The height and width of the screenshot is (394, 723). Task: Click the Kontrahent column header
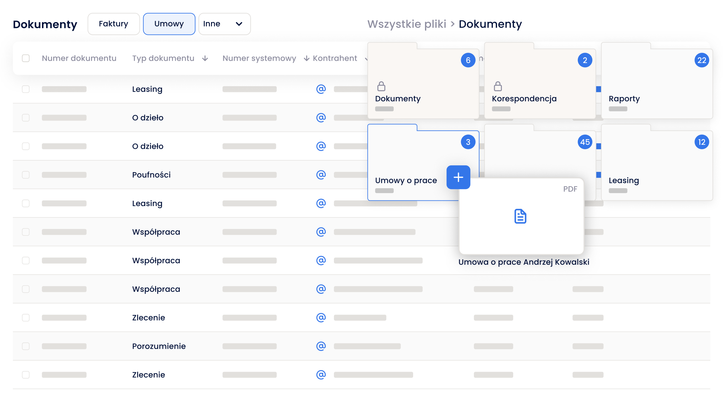(335, 58)
